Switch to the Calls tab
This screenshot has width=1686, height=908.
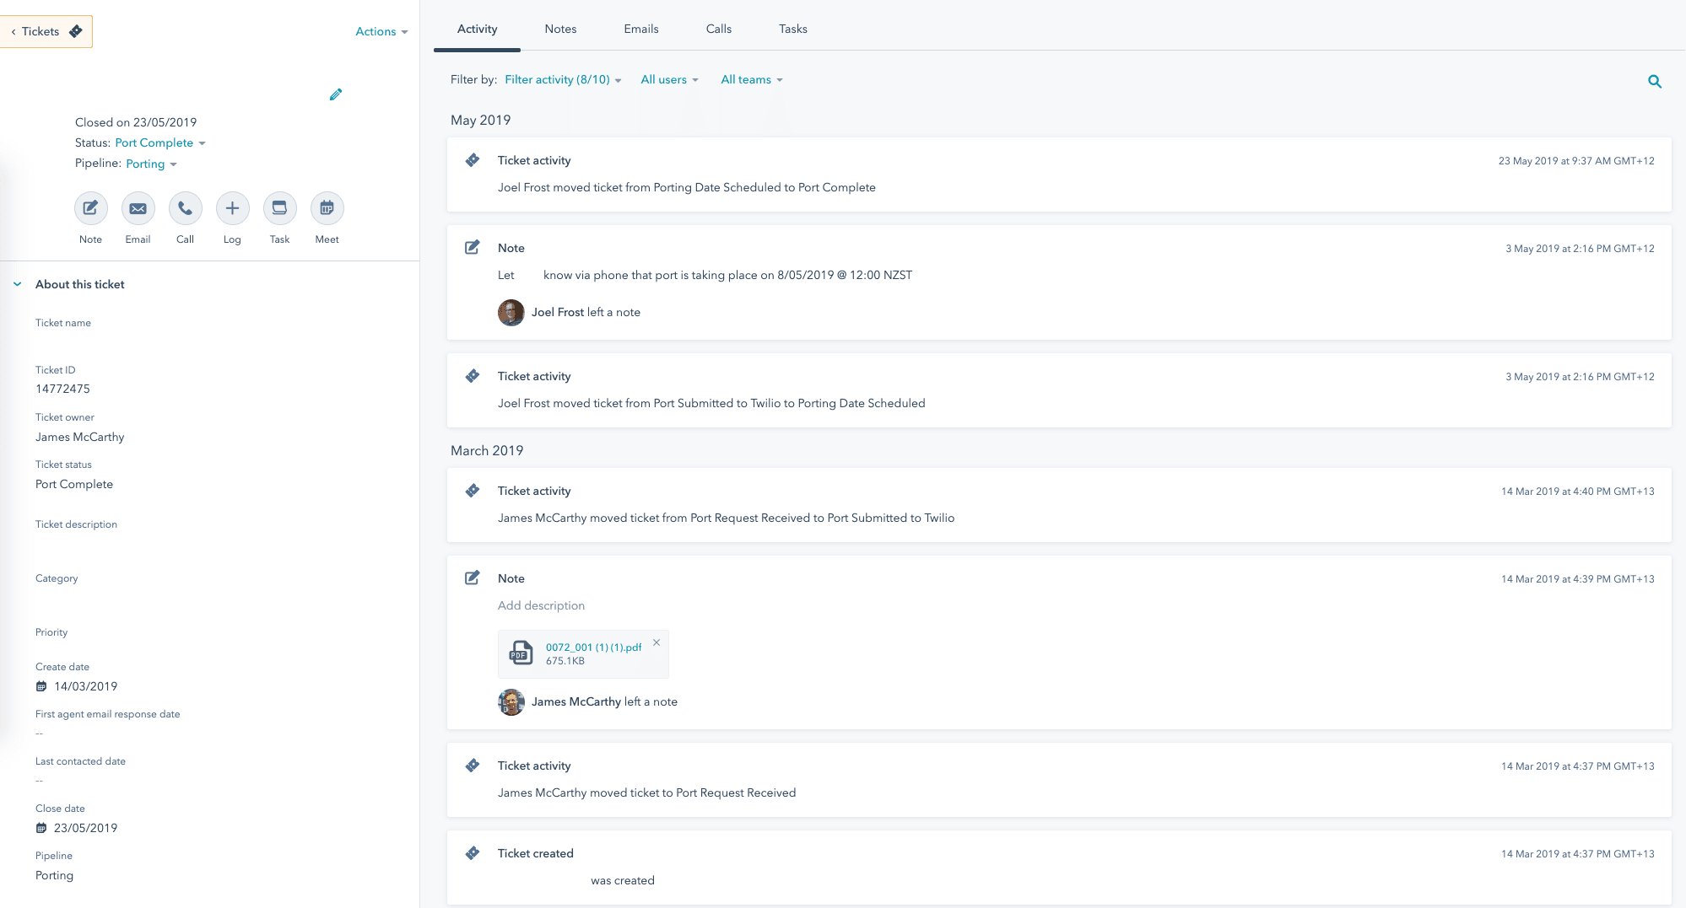(x=718, y=29)
